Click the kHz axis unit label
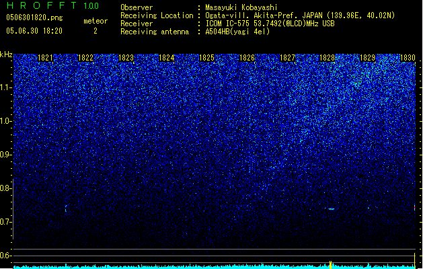The image size is (423, 269). click(6, 54)
